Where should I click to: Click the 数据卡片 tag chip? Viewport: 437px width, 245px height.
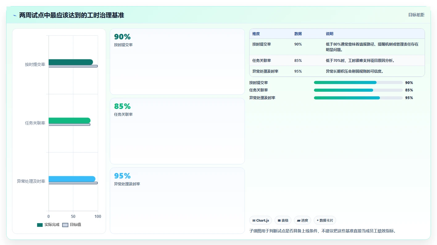click(x=325, y=220)
